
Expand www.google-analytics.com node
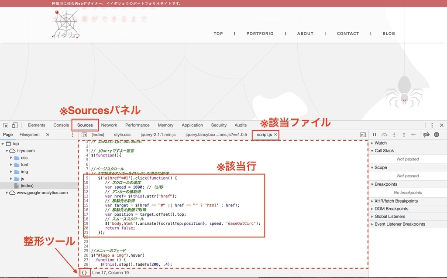point(7,193)
